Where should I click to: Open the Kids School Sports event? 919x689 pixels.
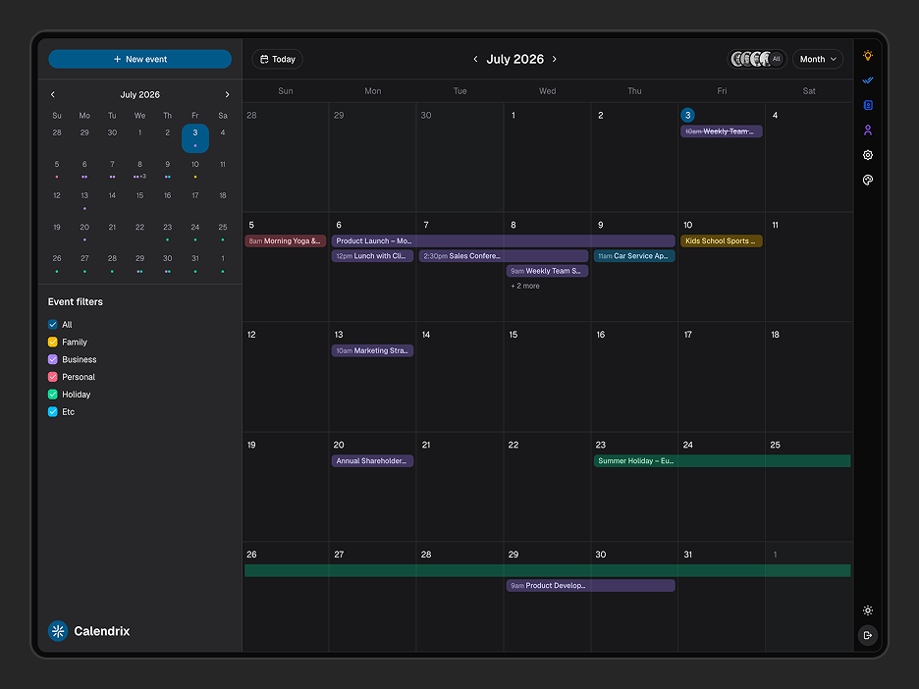[722, 240]
